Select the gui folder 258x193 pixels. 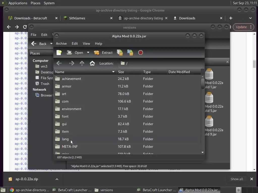pos(127,124)
